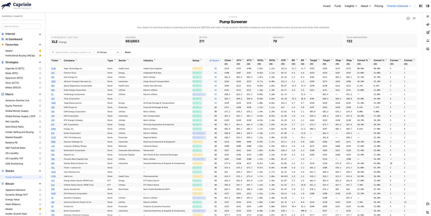Viewport: 431px width, 216px height.
Task: Unfavourite Heater via its orange star
Action: (40, 51)
